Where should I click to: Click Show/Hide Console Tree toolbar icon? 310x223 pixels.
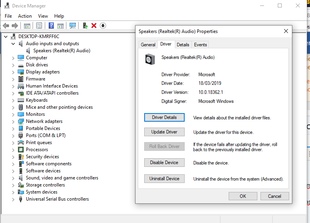(27, 26)
